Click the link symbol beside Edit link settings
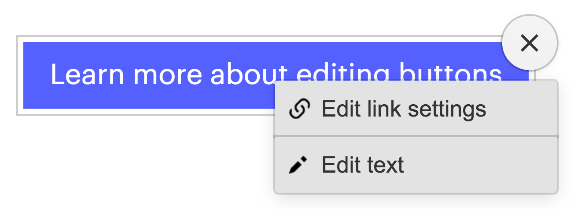Image resolution: width=574 pixels, height=209 pixels. click(299, 109)
